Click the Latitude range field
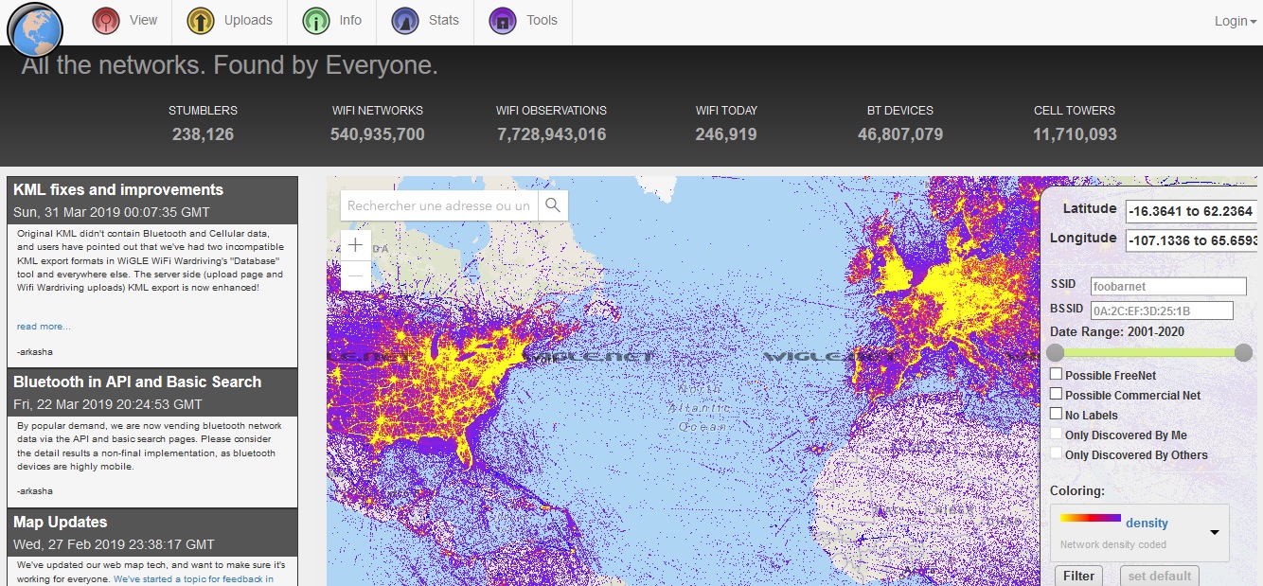 [x=1192, y=211]
